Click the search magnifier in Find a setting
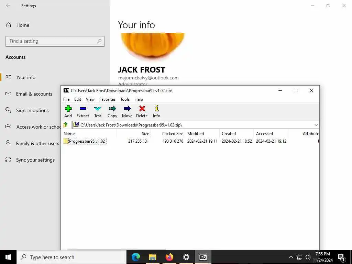The image size is (352, 264). 99,41
